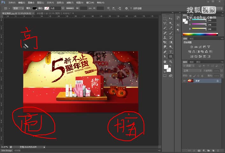The image size is (225, 153).
Task: Open path arrangement button in options bar
Action: click(120, 8)
